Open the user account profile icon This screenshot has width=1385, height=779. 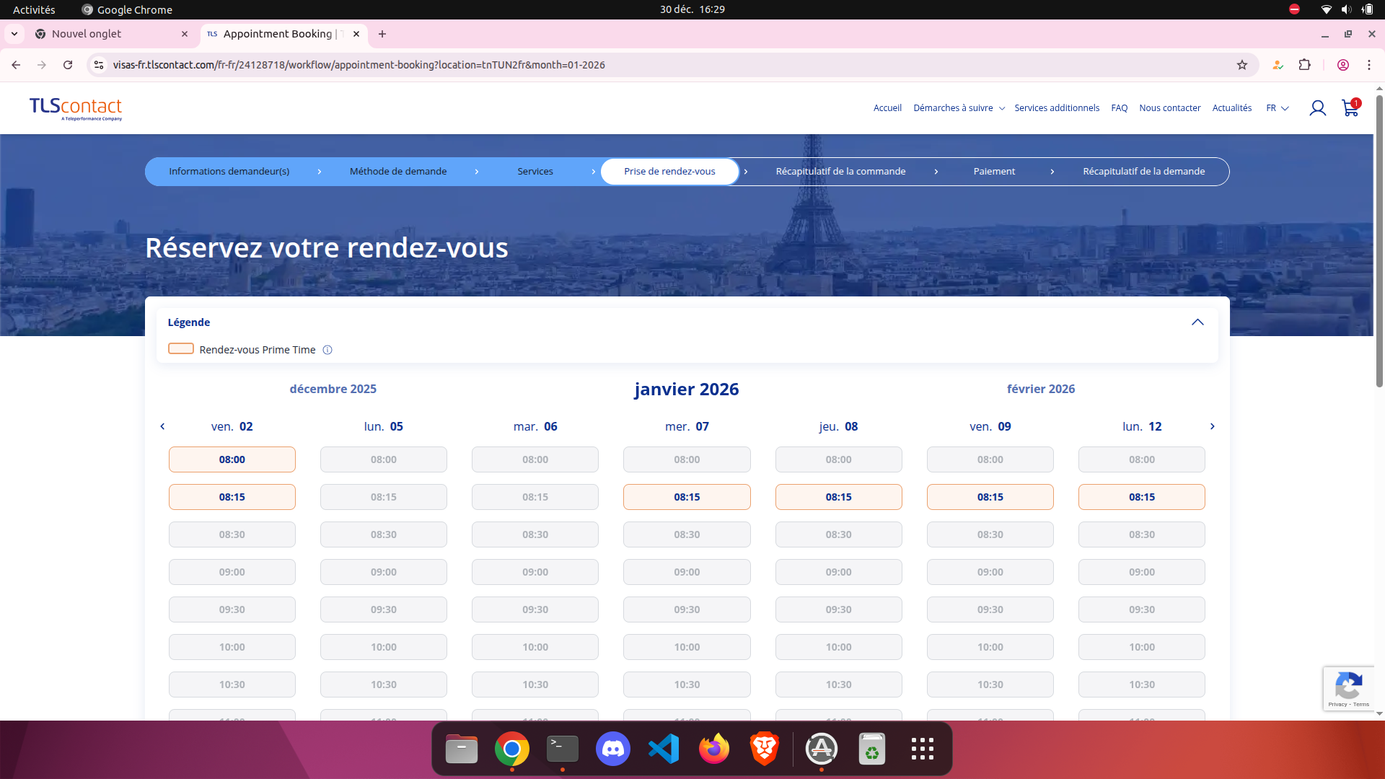coord(1318,108)
